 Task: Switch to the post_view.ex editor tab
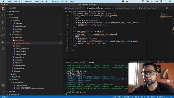point(148,8)
